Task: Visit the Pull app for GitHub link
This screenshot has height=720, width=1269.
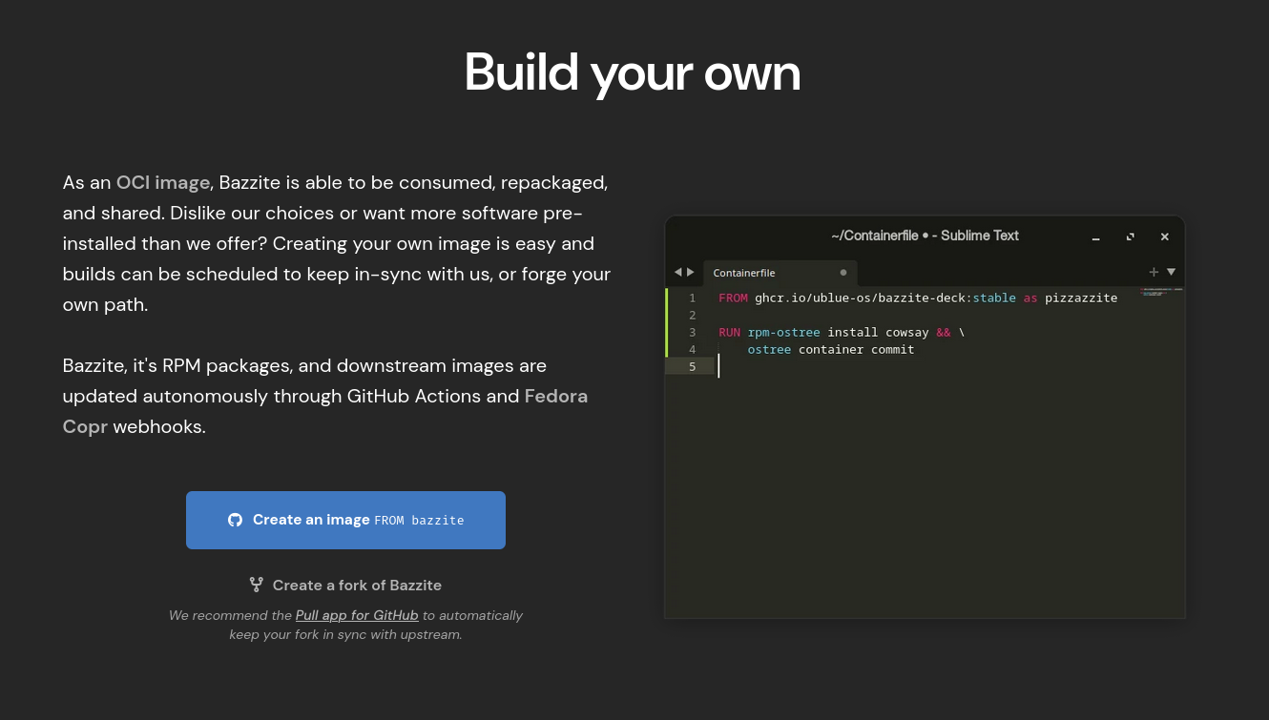Action: pos(357,615)
